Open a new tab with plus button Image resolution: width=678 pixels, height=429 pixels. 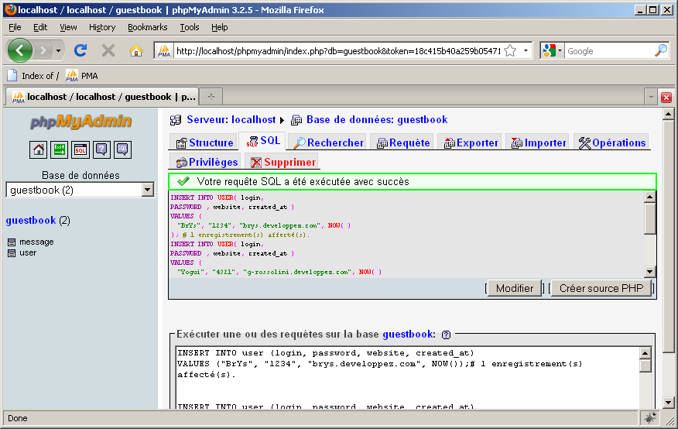[211, 97]
